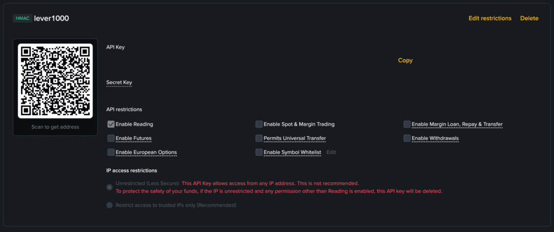This screenshot has height=232, width=554.
Task: Enable European Options checkbox
Action: [x=111, y=153]
